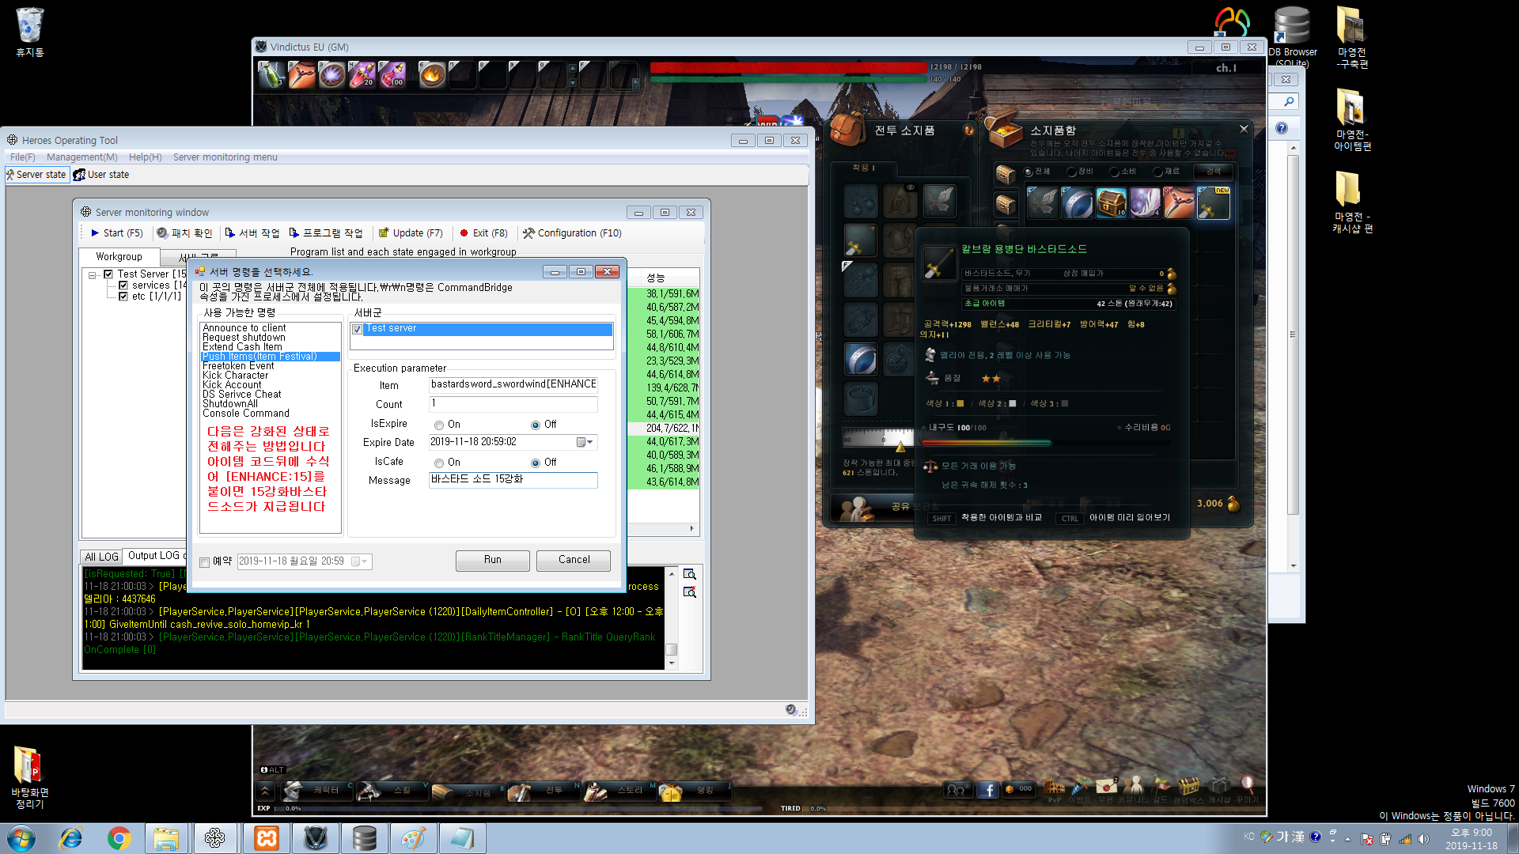Screen dimensions: 1519x854
Task: Click the Cancel button
Action: 574,560
